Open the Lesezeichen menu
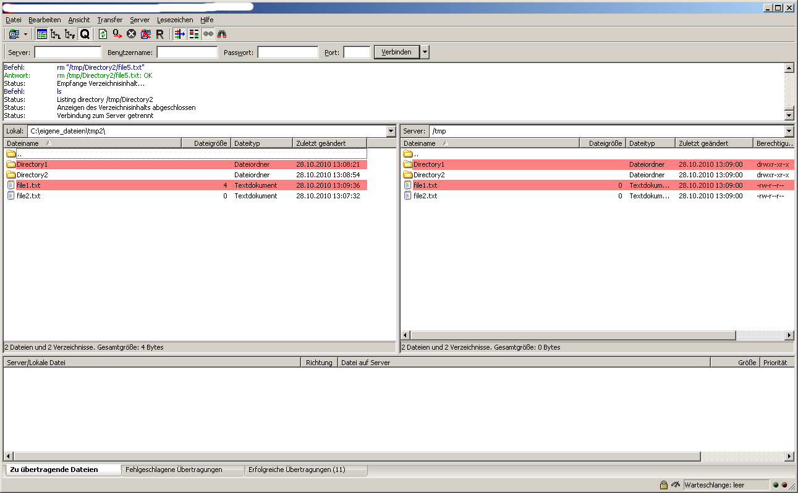Screen dimensions: 798x493 pyautogui.click(x=175, y=20)
